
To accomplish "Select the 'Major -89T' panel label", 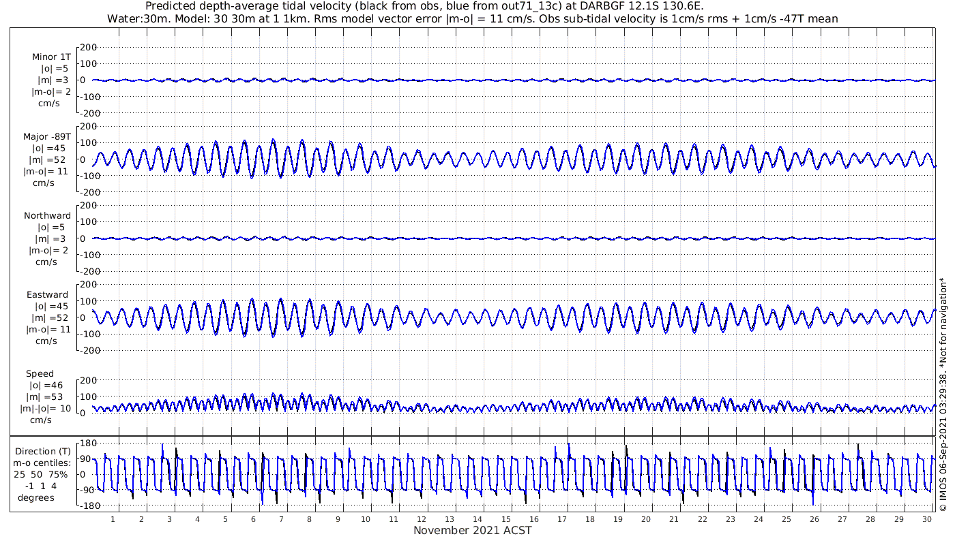I will click(47, 136).
